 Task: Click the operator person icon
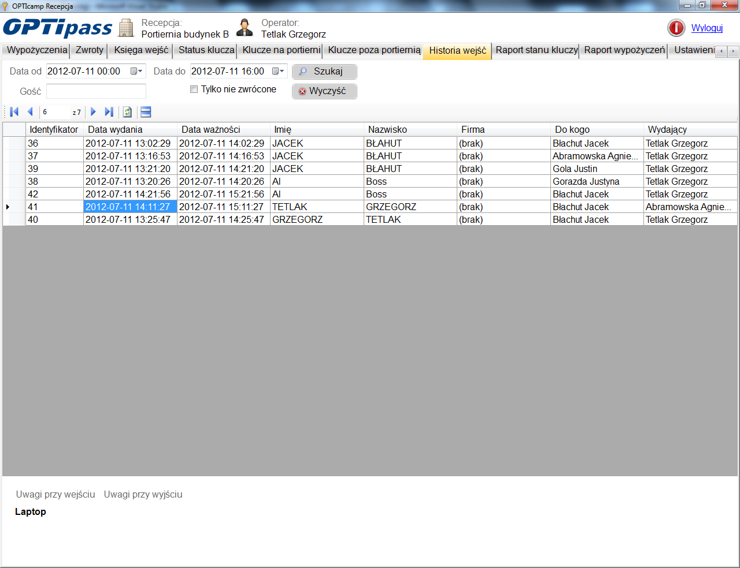[x=245, y=27]
